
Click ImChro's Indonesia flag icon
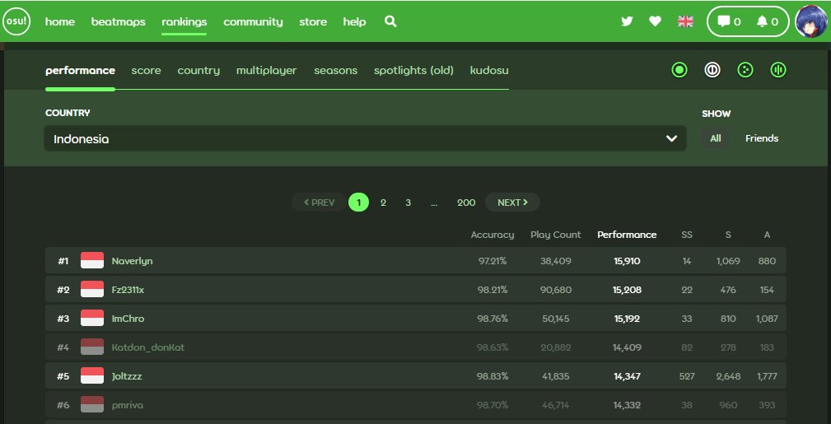tap(92, 318)
